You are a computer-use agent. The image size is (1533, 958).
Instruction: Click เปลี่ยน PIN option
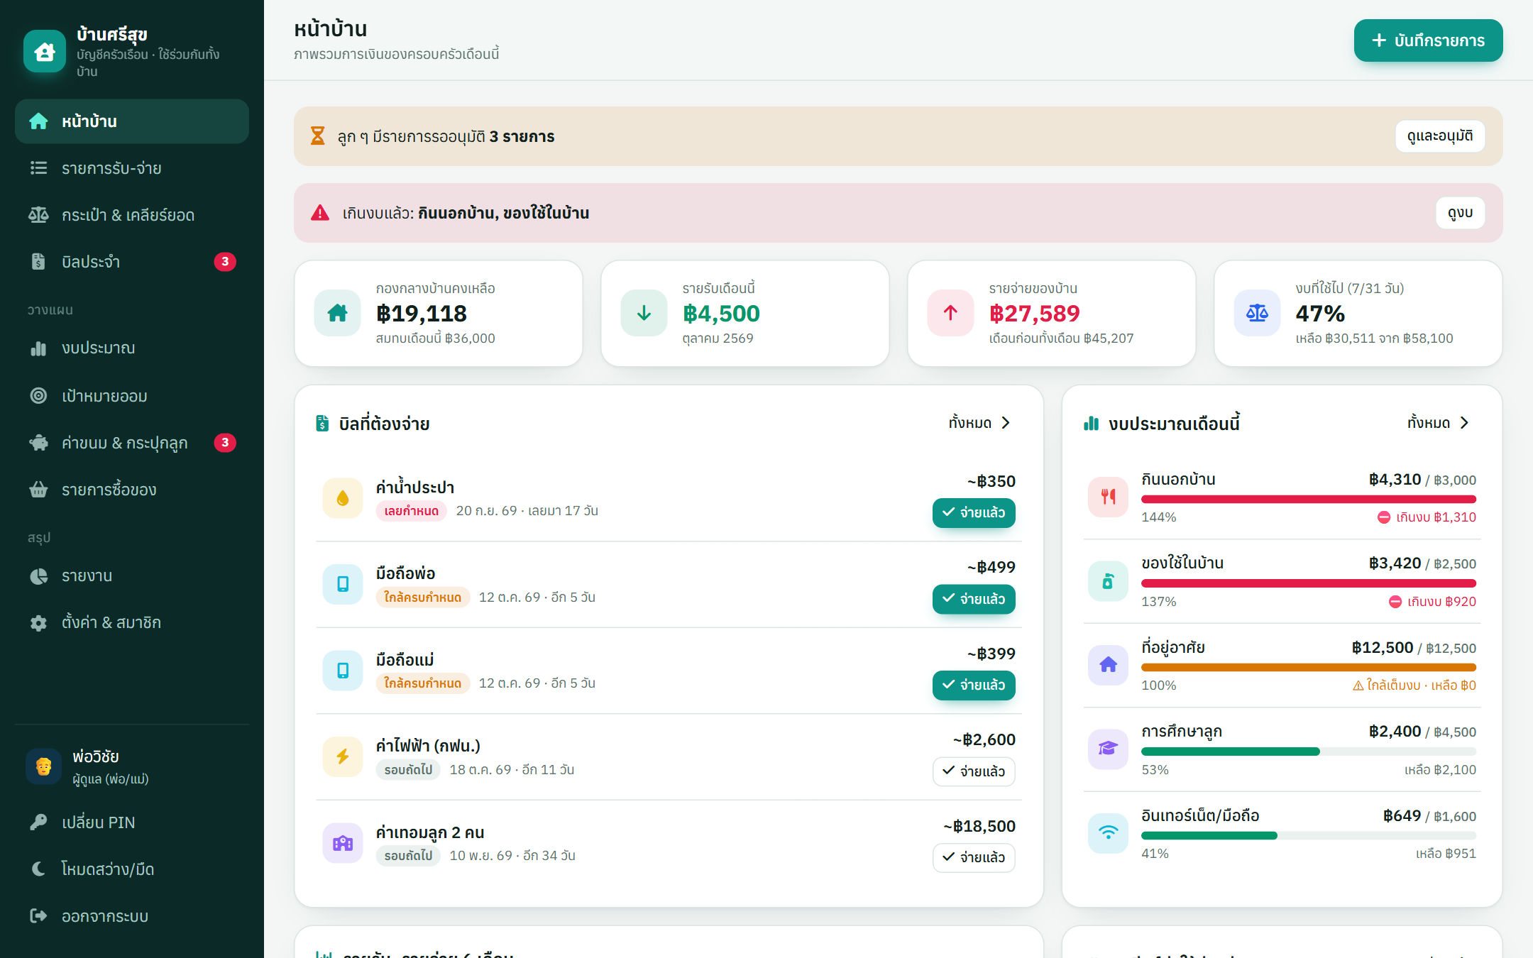(132, 822)
